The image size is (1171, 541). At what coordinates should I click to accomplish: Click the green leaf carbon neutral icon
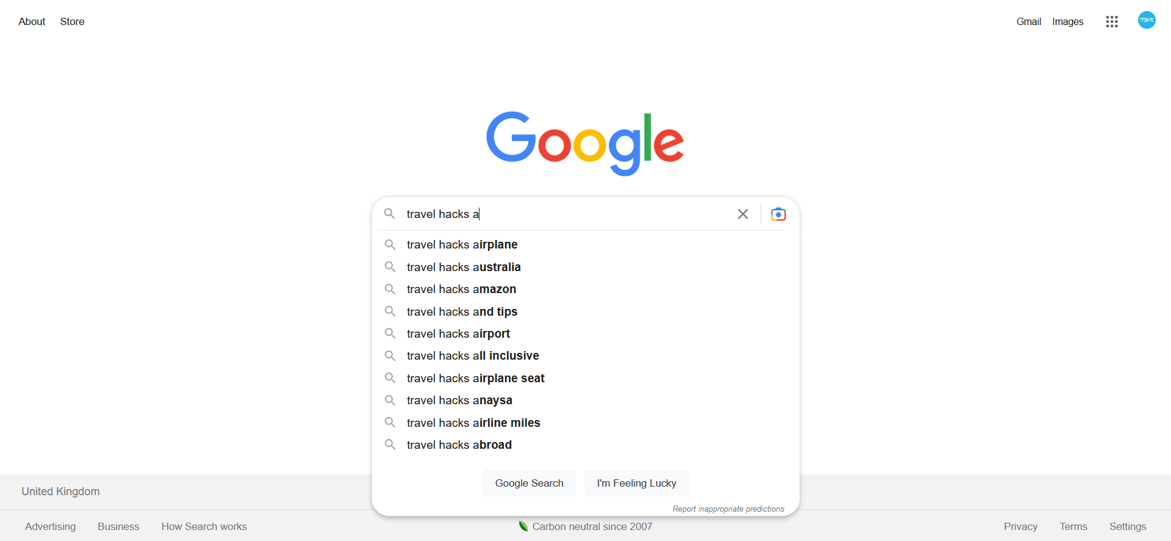pyautogui.click(x=523, y=526)
